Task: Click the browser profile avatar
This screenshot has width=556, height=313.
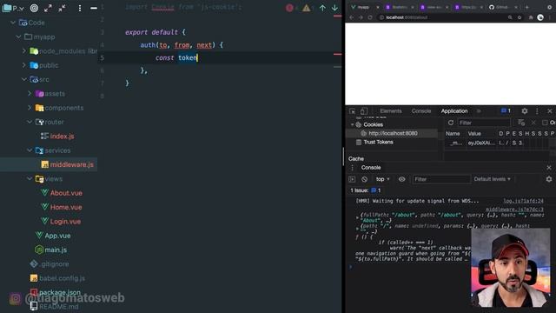Action: [540, 17]
